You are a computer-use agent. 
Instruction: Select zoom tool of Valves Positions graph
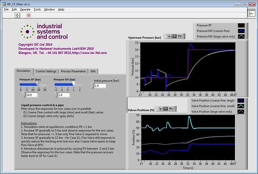click(166, 109)
